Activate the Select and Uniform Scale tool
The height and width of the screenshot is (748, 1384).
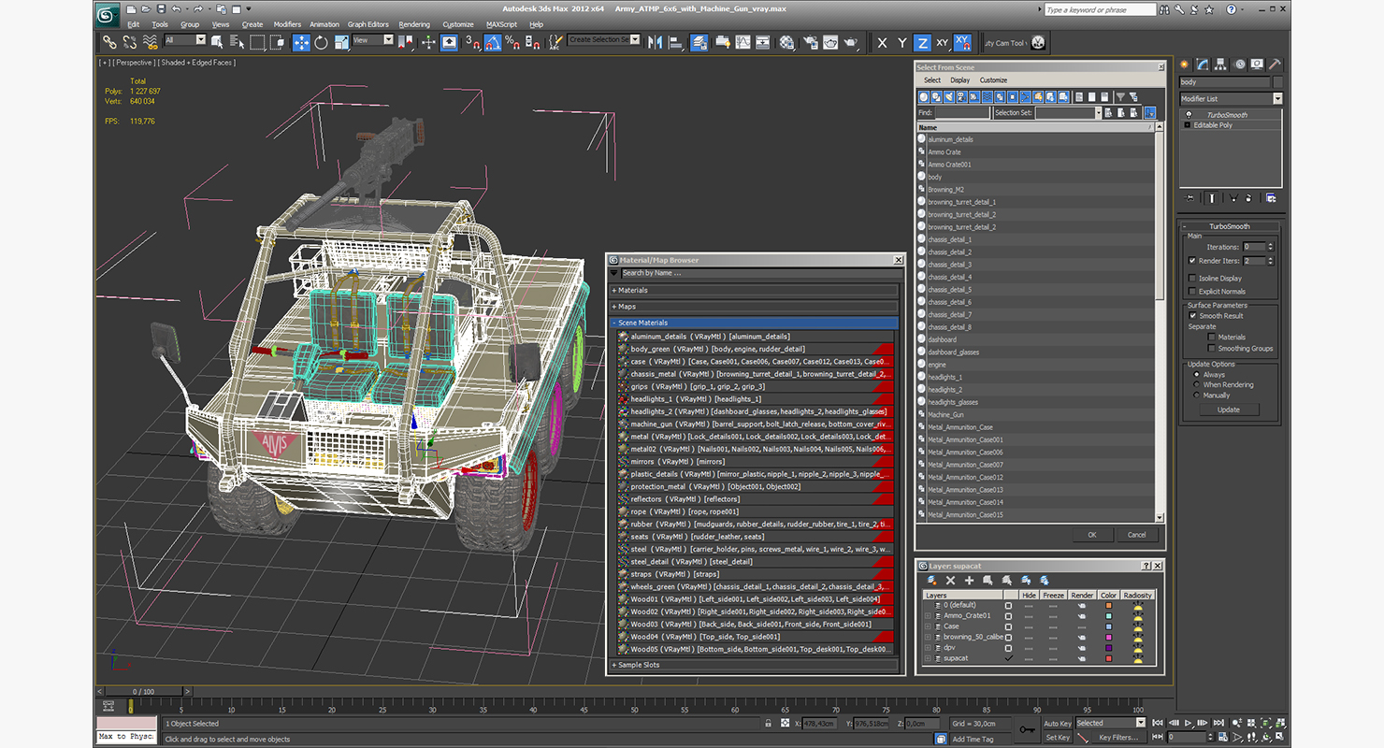click(341, 42)
